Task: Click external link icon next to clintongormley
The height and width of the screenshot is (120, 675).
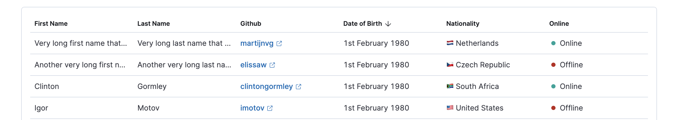Action: (298, 87)
